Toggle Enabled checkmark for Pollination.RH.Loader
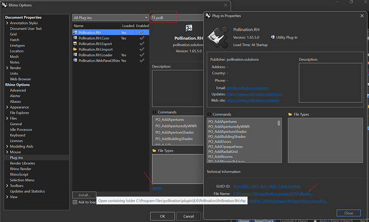Image resolution: width=369 pixels, height=222 pixels. pos(142,55)
